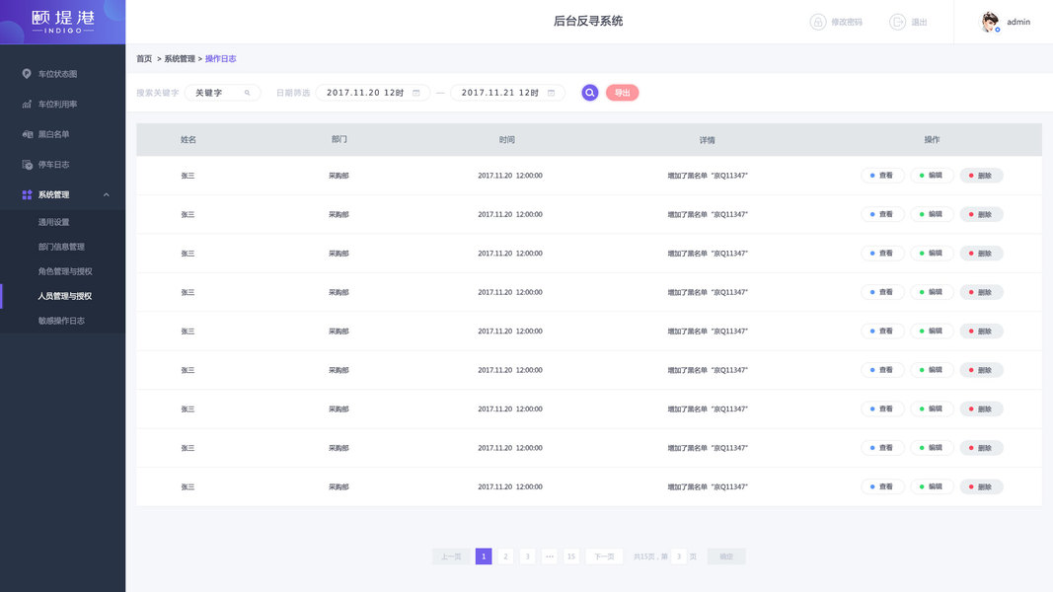The image size is (1053, 592).
Task: Open 车位状态图 map-pin icon in sidebar
Action: [x=27, y=74]
